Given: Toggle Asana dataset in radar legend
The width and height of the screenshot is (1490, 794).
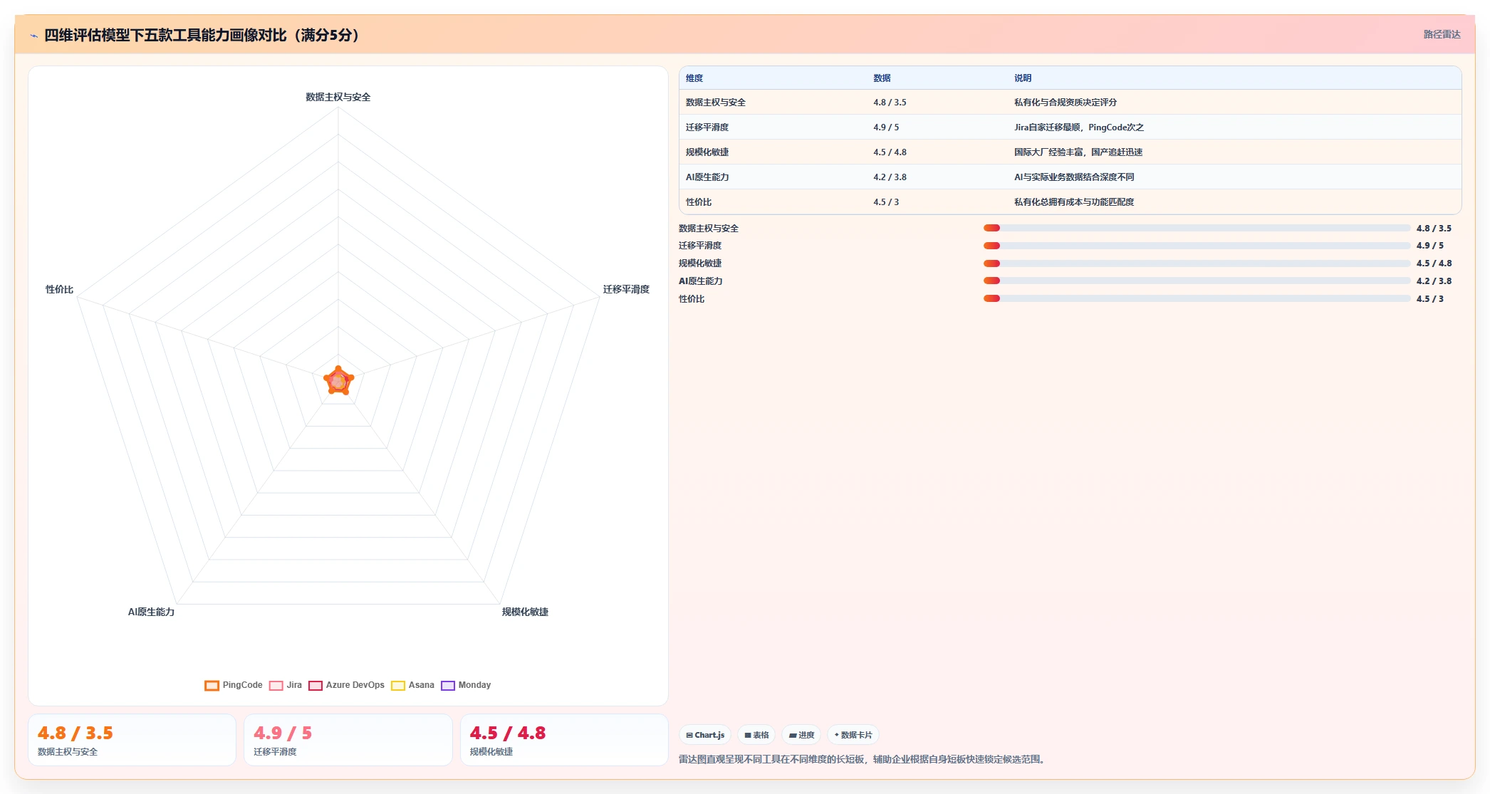Looking at the screenshot, I should (x=412, y=685).
